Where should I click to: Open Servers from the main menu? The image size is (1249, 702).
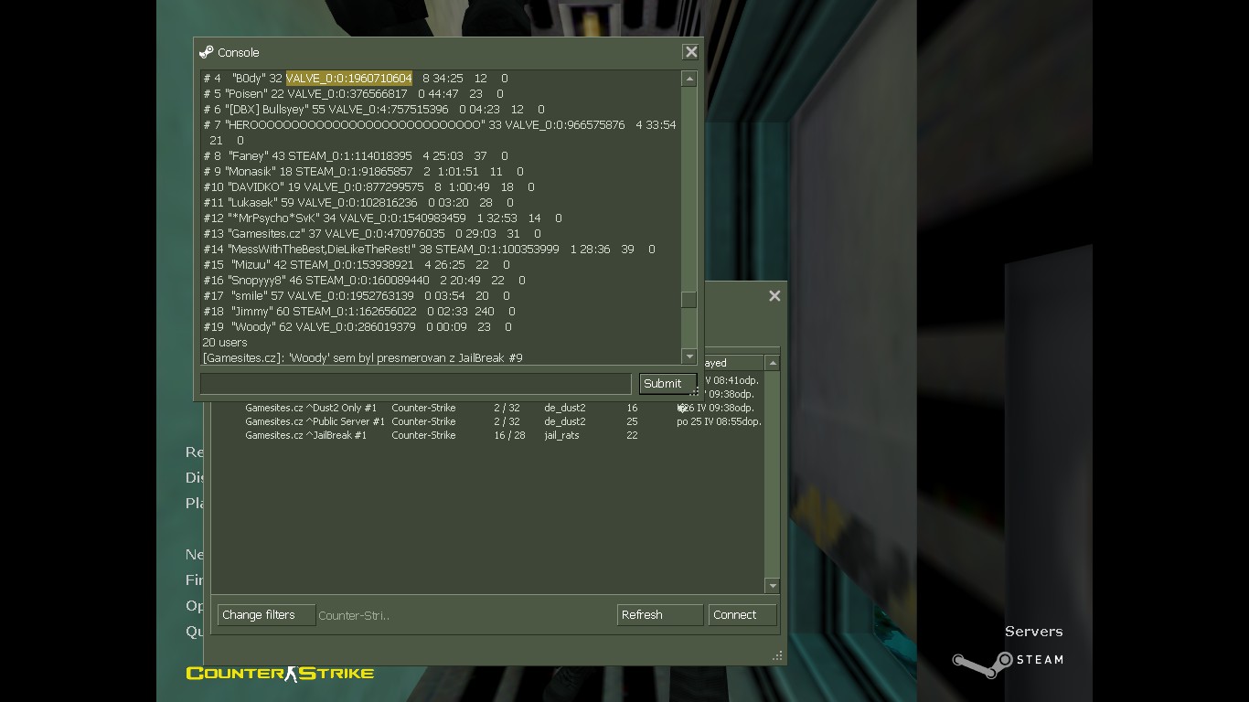[x=1033, y=632]
